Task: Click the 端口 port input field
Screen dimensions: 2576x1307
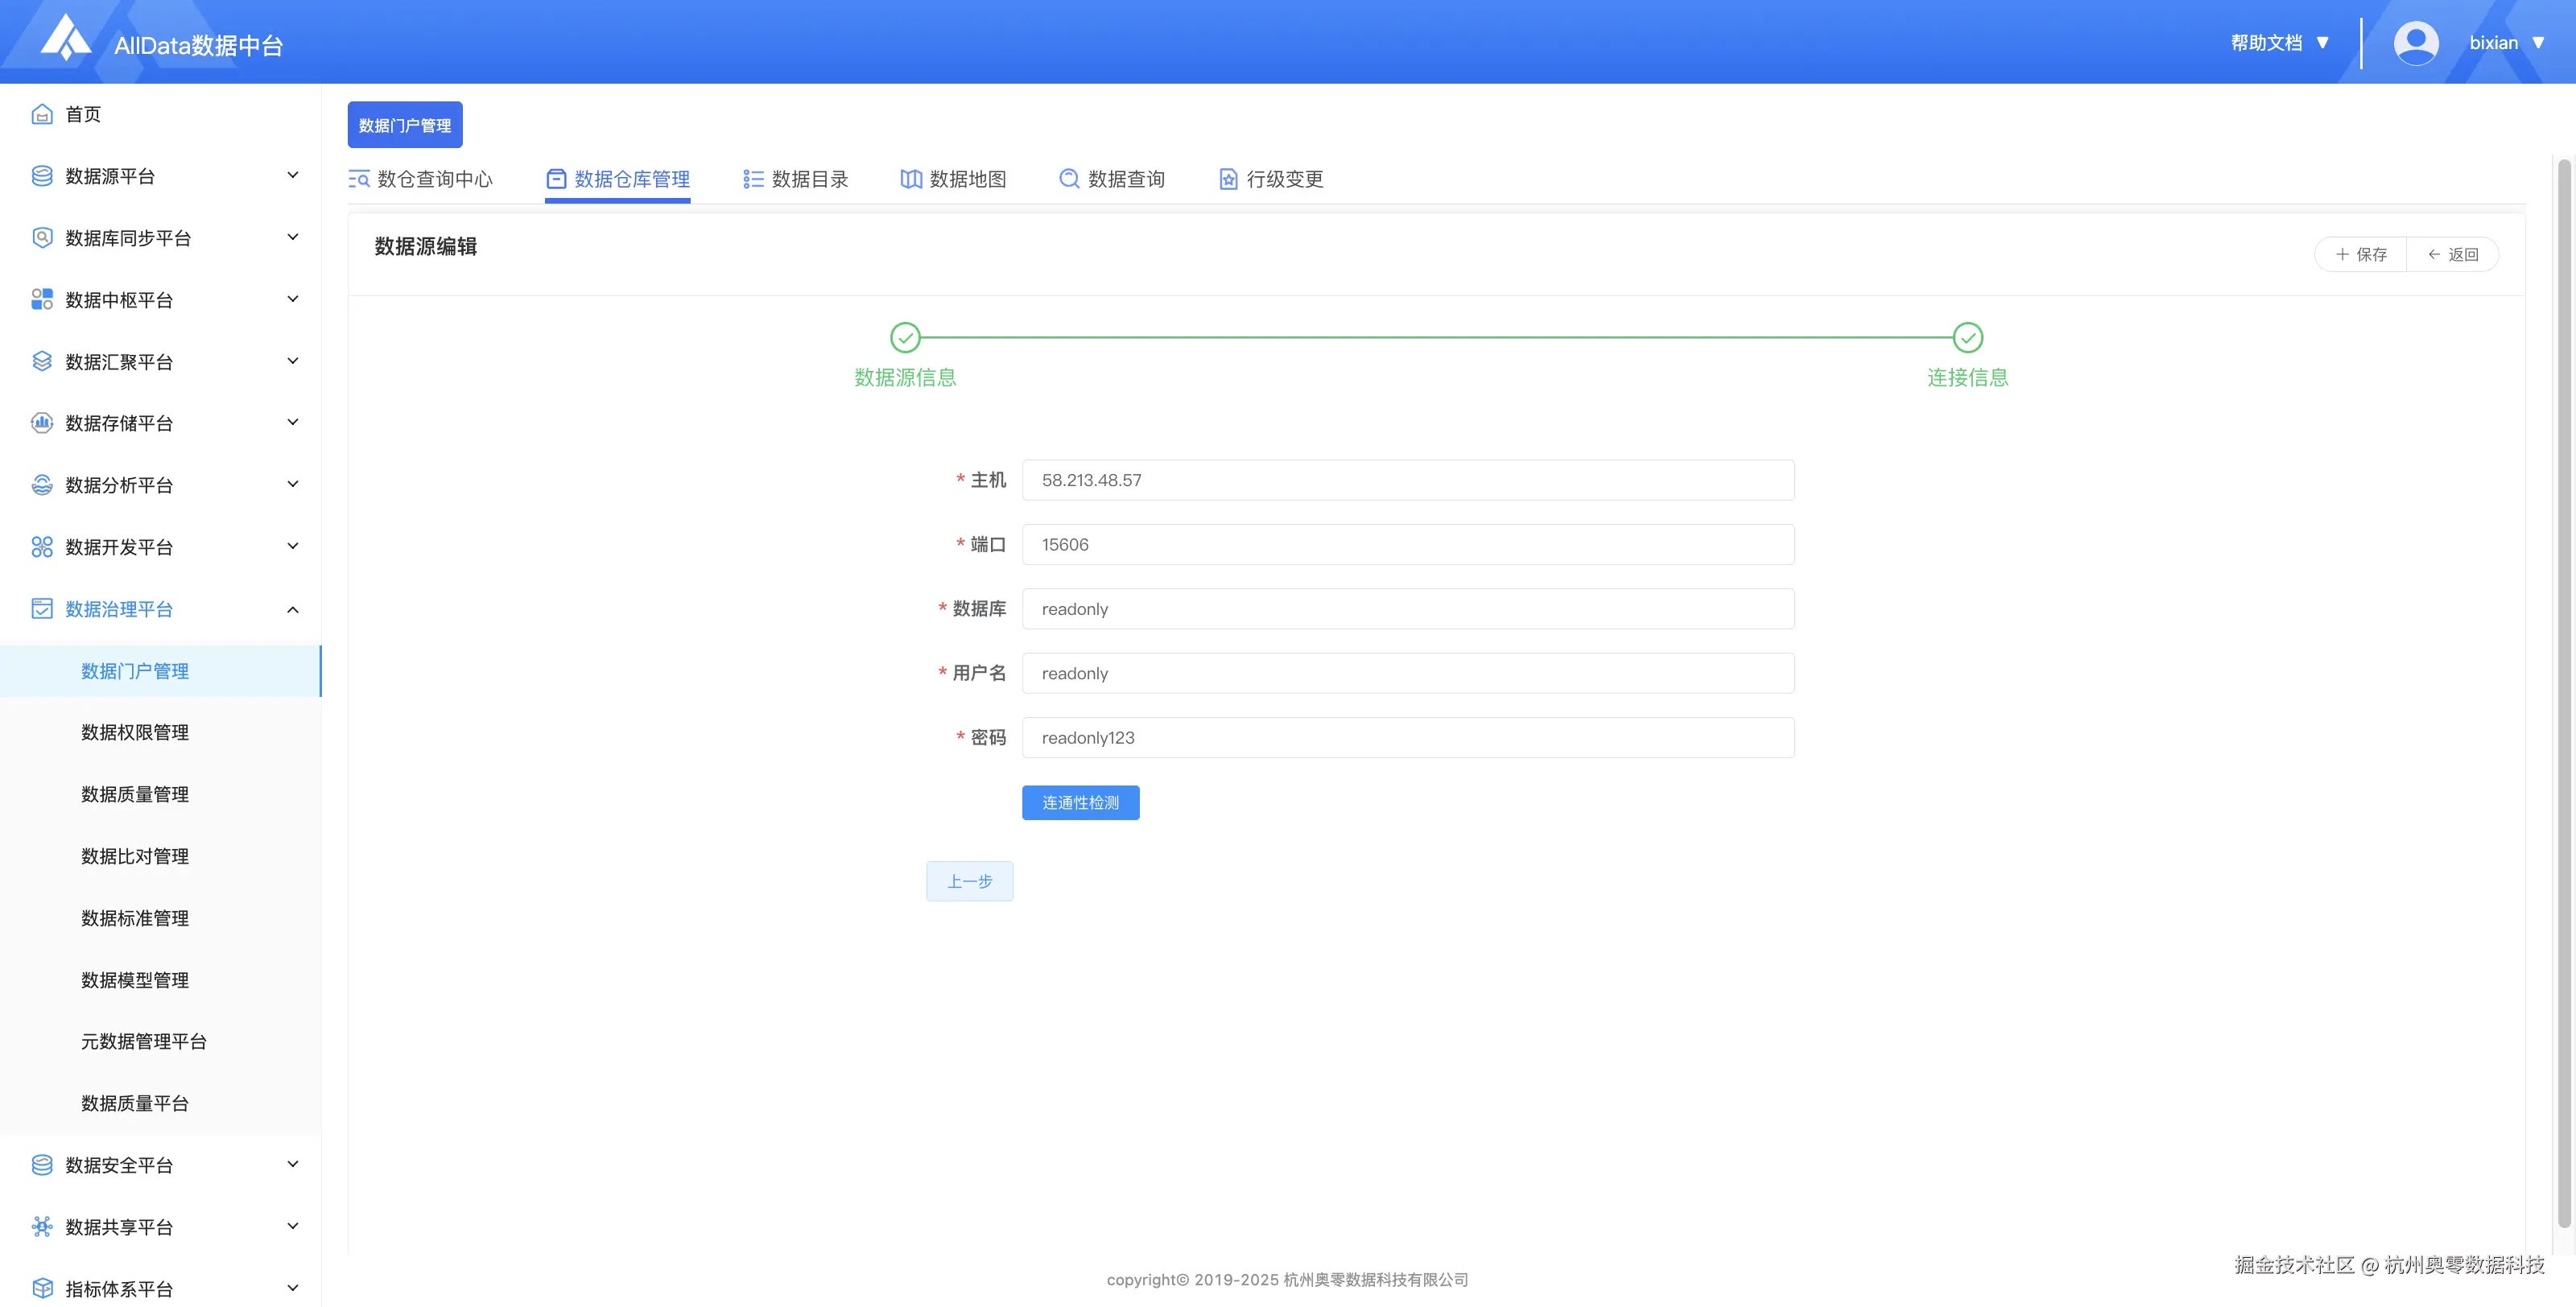Action: point(1407,544)
